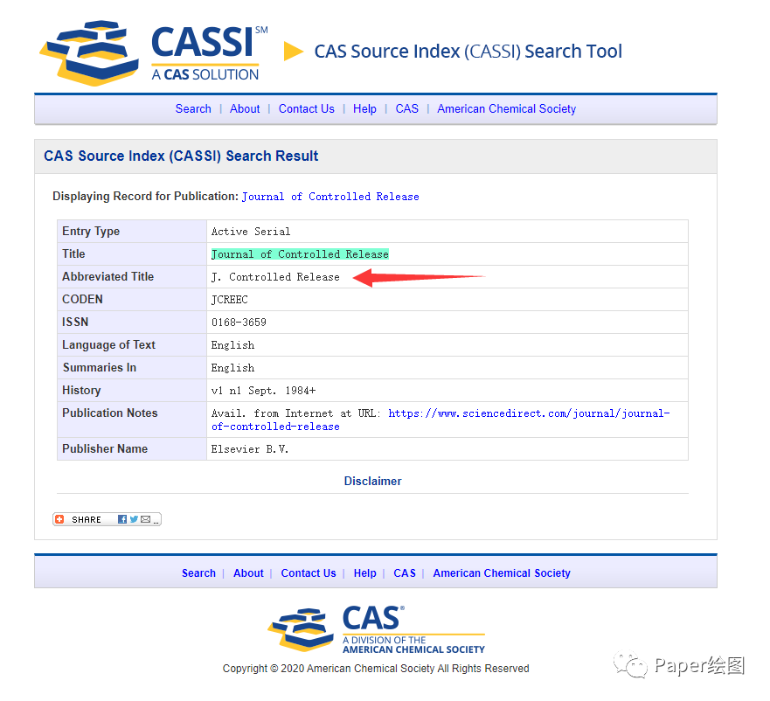Select English in Language of Text row
The width and height of the screenshot is (770, 701).
(x=232, y=345)
